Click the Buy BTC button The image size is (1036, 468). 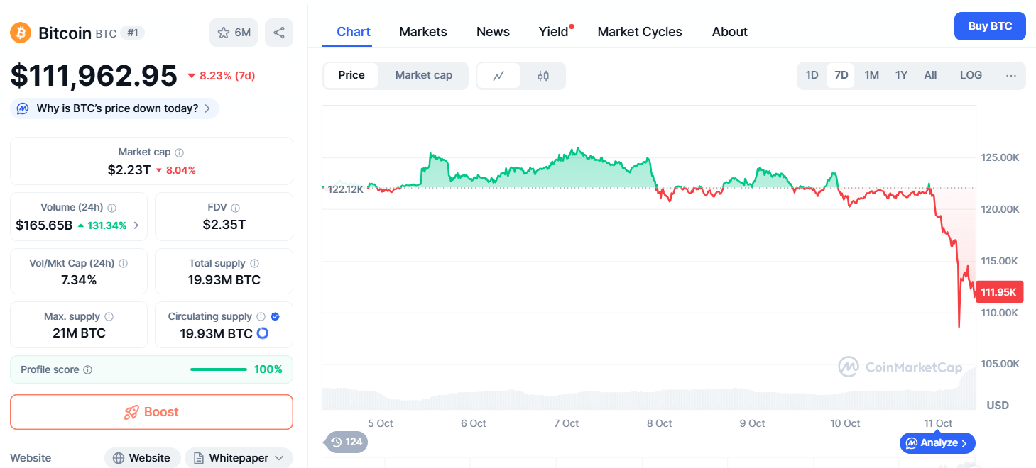tap(990, 26)
